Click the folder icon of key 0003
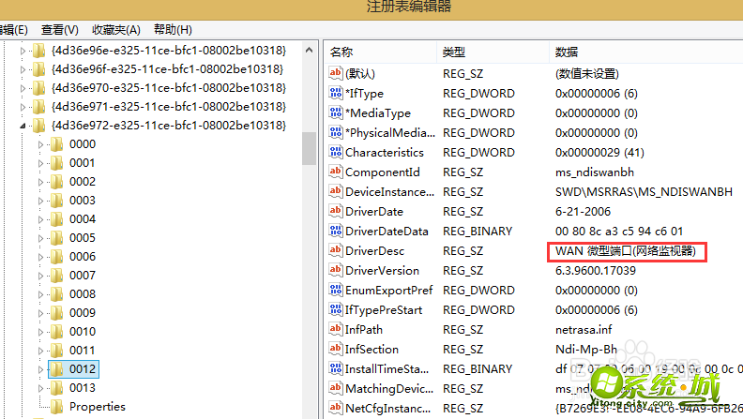Screen dimensions: 743x419 pos(57,201)
